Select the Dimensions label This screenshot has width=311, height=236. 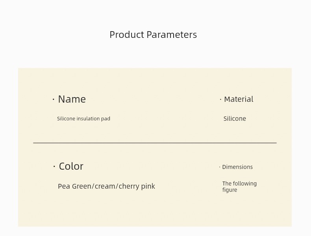coord(237,167)
